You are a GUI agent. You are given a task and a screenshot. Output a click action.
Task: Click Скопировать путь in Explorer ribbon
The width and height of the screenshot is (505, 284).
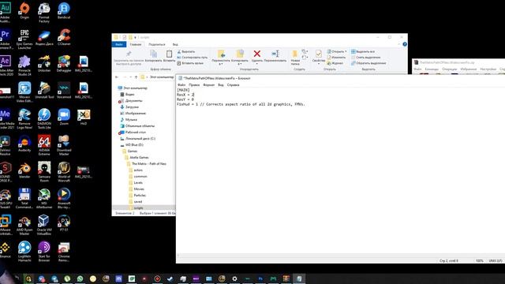(193, 58)
